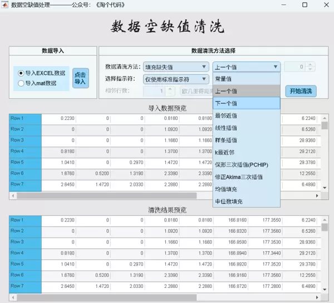Choose 中位数填充 from the dropdown list
This screenshot has width=334, height=303.
(246, 201)
